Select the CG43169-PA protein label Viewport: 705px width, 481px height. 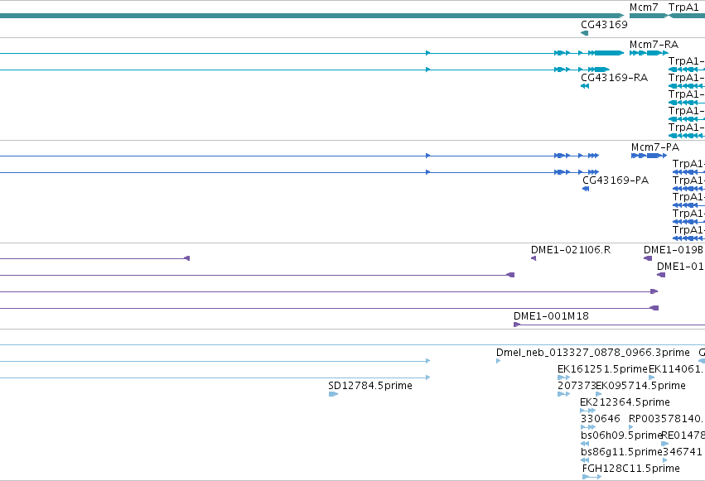point(616,180)
